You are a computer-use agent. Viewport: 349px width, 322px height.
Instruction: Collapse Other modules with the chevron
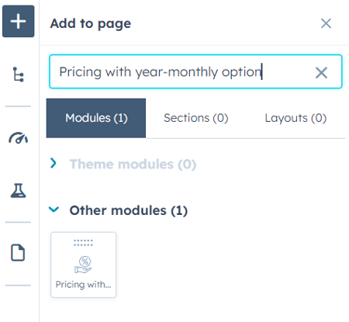(x=54, y=209)
